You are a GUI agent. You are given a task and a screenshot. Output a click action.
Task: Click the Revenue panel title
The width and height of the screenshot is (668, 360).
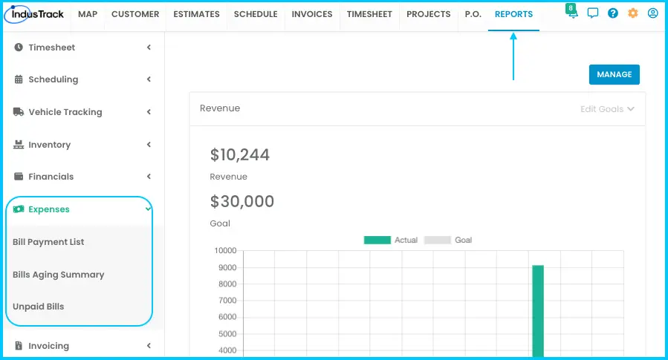[x=220, y=108]
